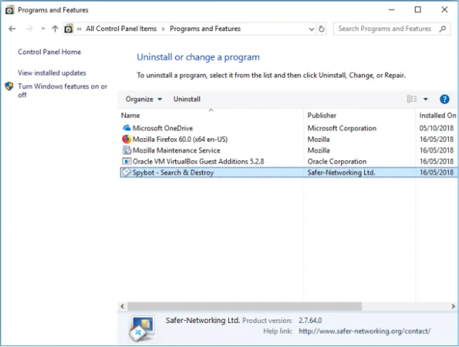This screenshot has width=459, height=347.
Task: Expand breadcrumb chevron after All Control Panel Items
Action: tap(163, 29)
